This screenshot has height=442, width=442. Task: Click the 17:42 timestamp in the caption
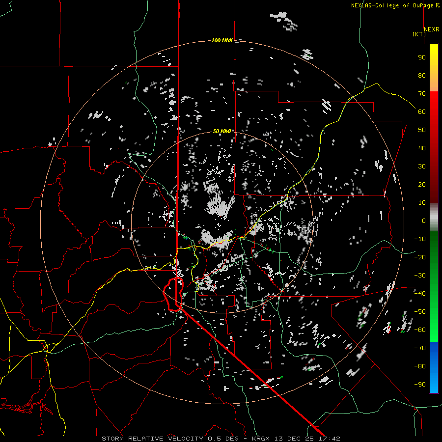(x=329, y=439)
